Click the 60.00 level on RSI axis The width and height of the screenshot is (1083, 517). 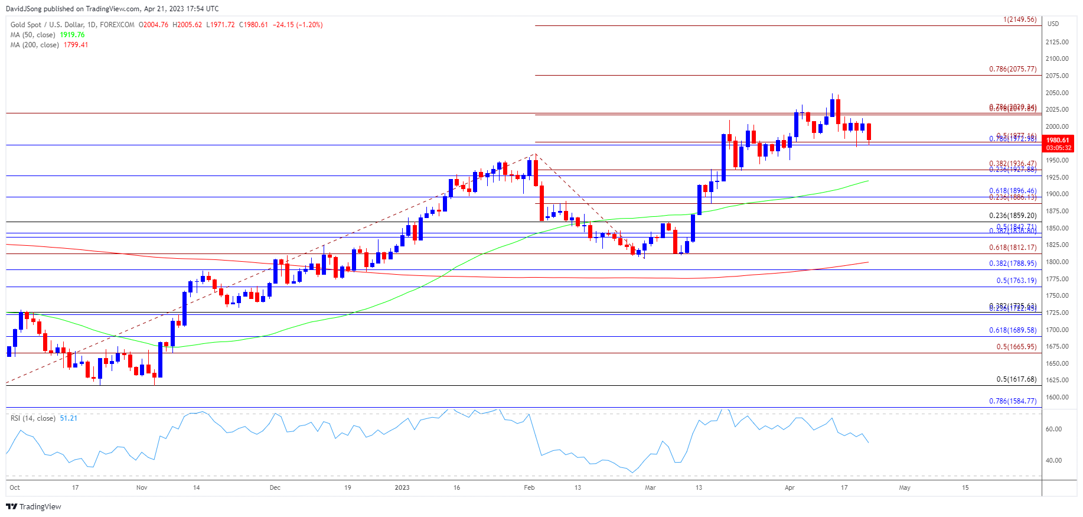(x=1053, y=429)
